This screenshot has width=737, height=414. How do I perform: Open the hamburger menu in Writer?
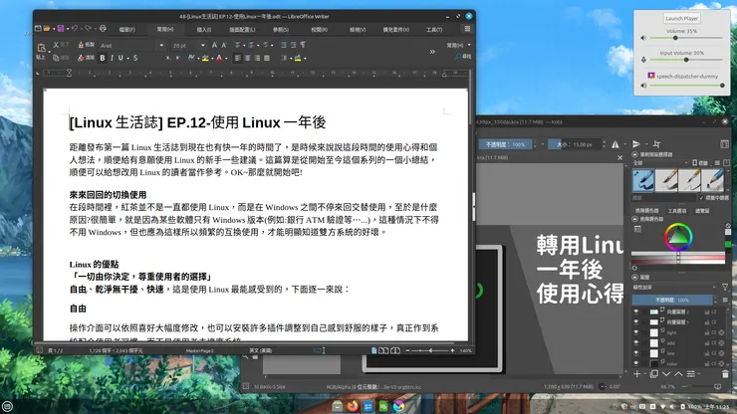(467, 29)
